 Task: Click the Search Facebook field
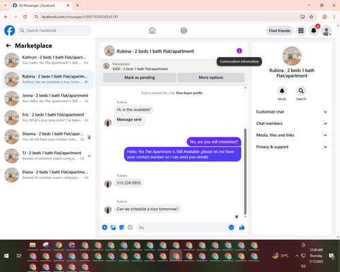coord(54,31)
